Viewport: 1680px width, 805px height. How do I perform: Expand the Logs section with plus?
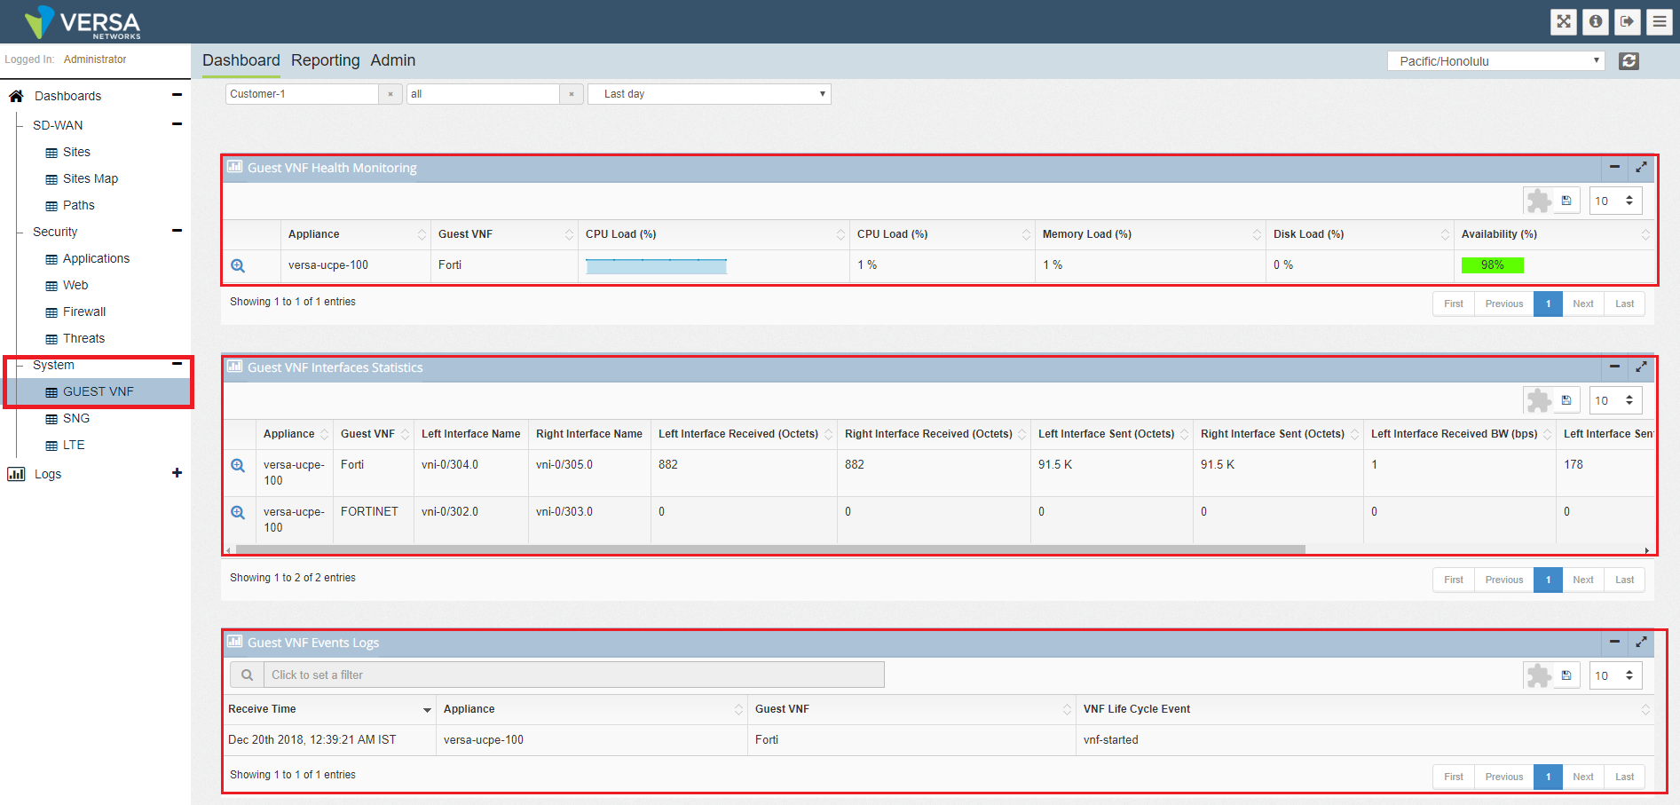(x=177, y=473)
